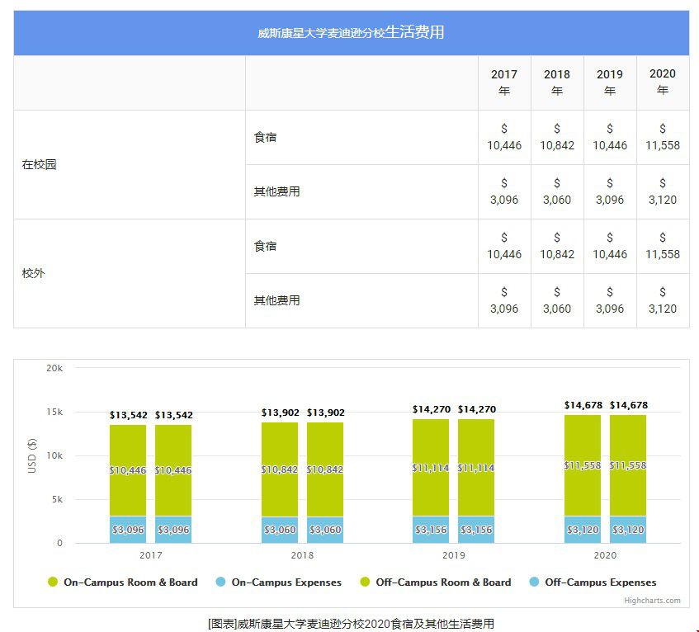Image resolution: width=699 pixels, height=632 pixels.
Task: Click the 2020年 column header
Action: pos(663,83)
